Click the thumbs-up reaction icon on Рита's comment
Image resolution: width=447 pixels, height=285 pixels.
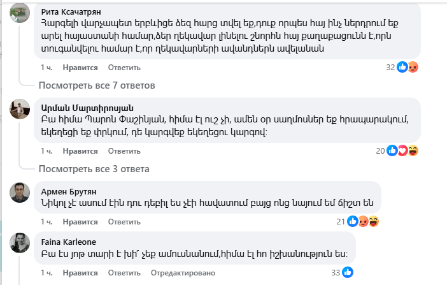point(402,67)
